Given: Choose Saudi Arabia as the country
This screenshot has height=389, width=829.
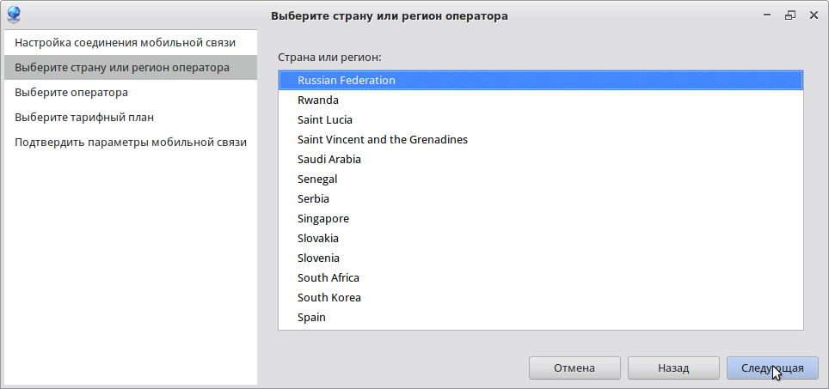Looking at the screenshot, I should pyautogui.click(x=329, y=159).
